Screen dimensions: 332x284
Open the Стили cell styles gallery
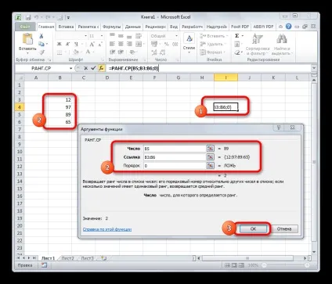[x=189, y=43]
